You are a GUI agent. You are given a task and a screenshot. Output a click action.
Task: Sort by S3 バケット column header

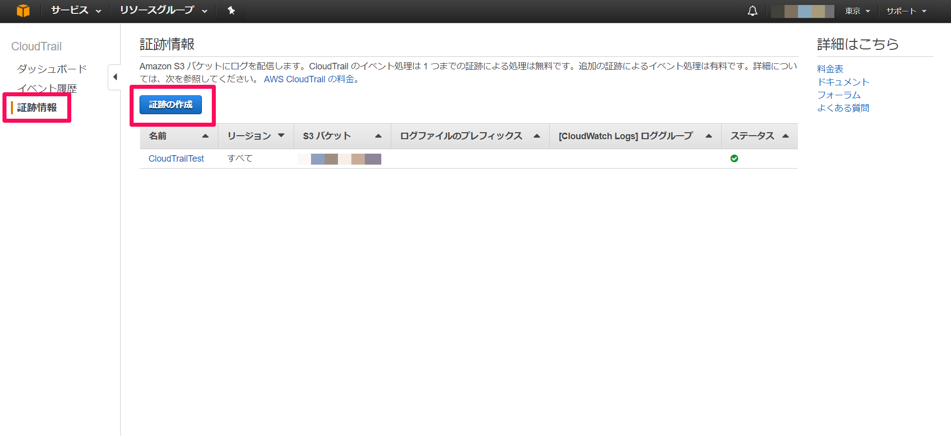tap(342, 136)
